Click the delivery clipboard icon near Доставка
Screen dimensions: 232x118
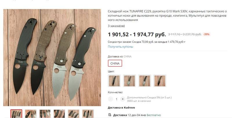(x=110, y=115)
